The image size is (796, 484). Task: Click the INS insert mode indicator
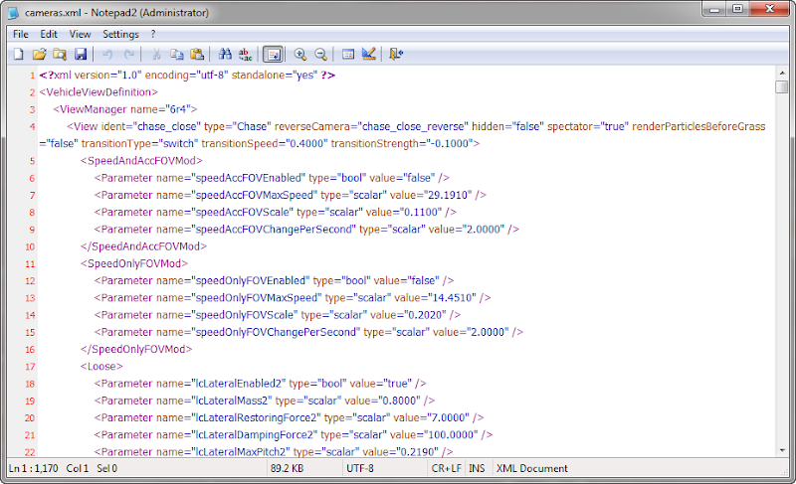pos(477,468)
